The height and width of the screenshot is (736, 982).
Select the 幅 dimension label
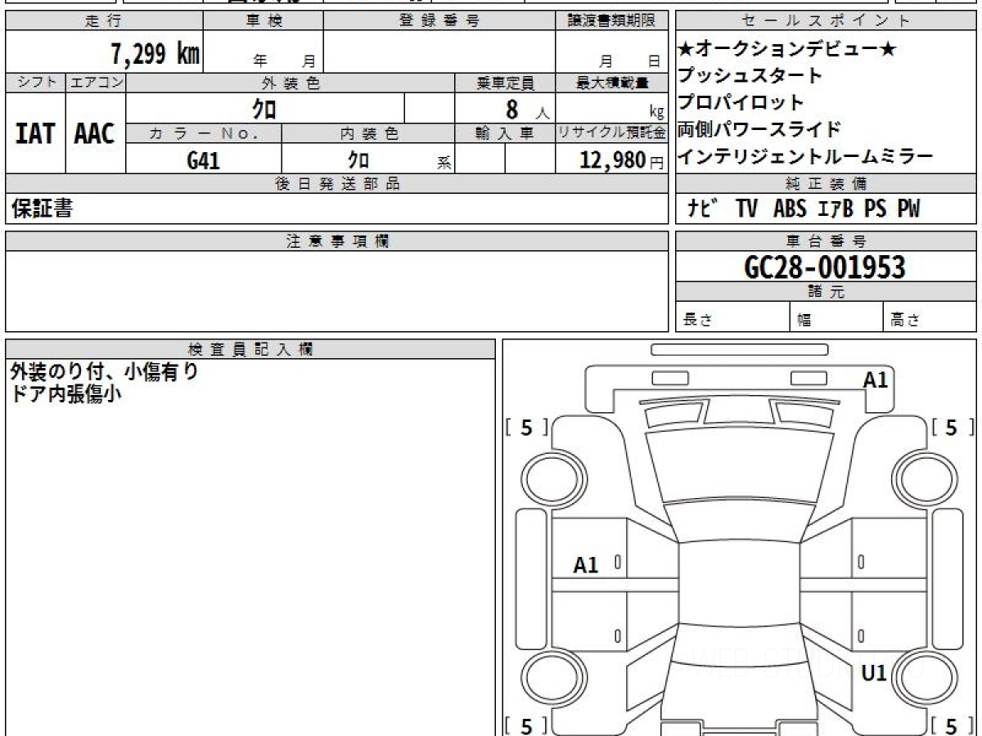coord(804,321)
